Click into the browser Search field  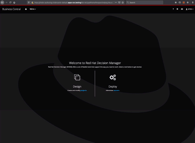144,2
